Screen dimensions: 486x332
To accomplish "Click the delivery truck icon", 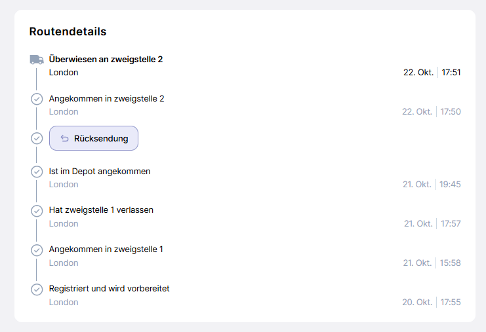I will pyautogui.click(x=37, y=60).
